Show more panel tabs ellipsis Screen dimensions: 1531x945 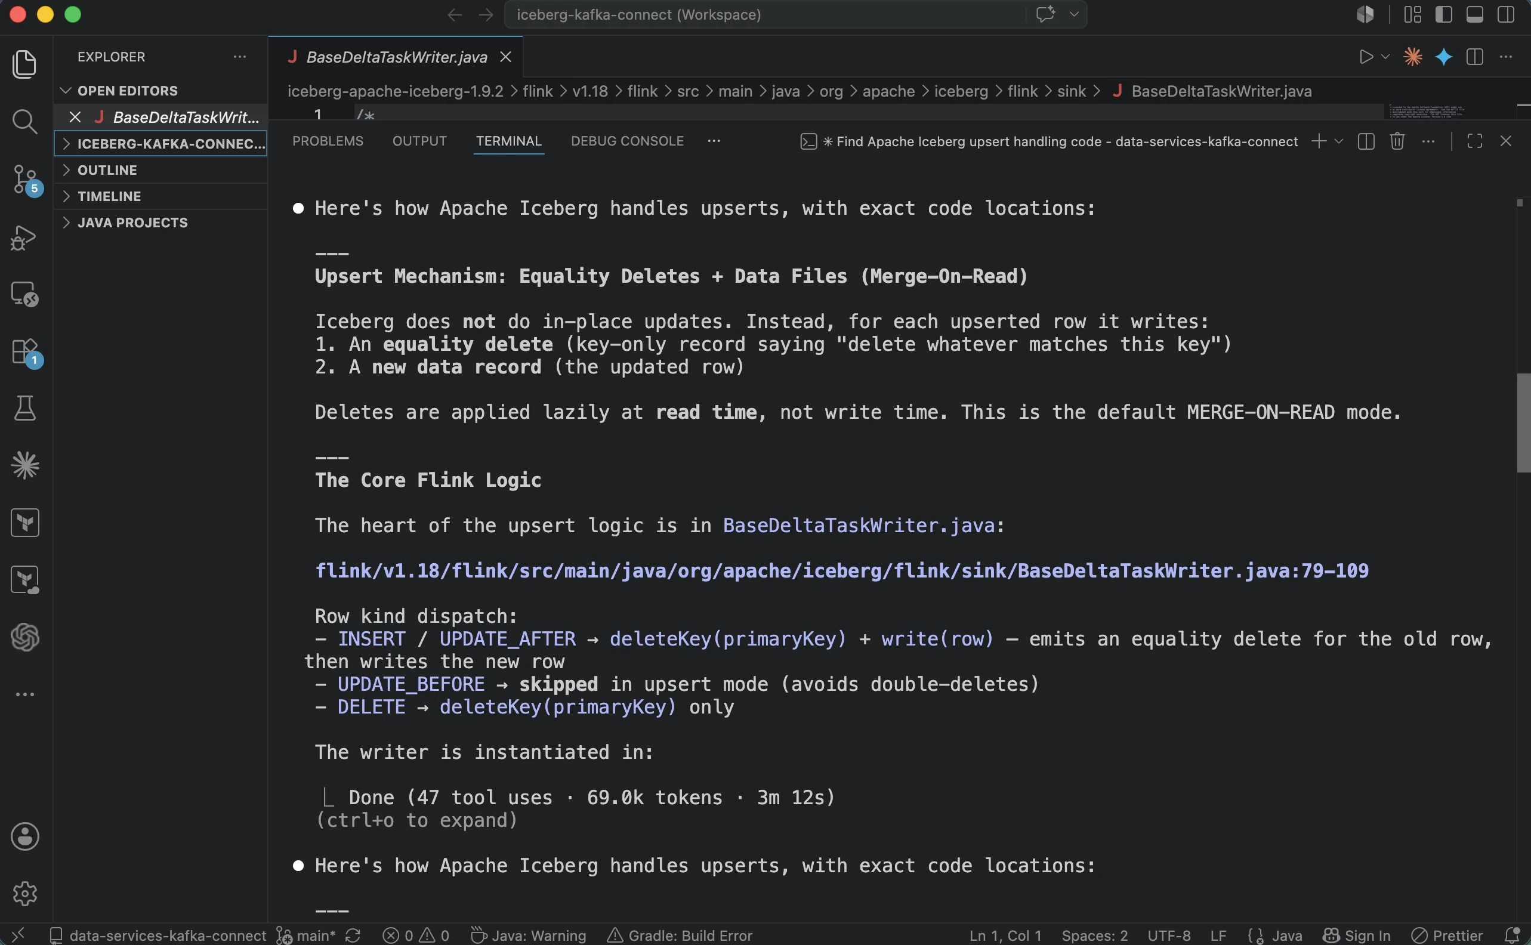click(x=714, y=141)
